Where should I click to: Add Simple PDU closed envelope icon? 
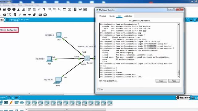40,15
